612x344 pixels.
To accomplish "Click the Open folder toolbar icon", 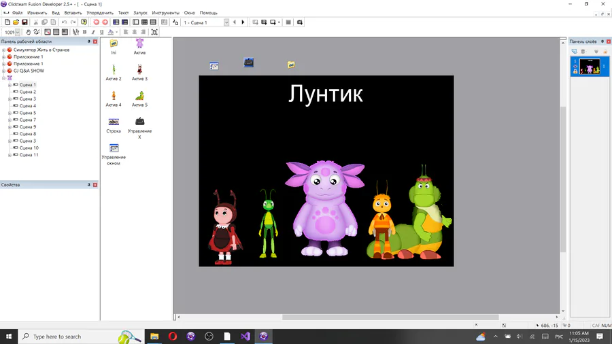I will 16,22.
